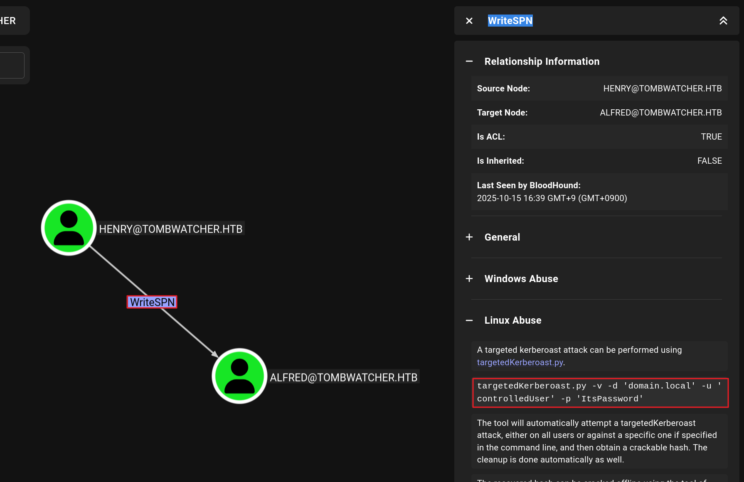The image size is (744, 482).
Task: Select the HENRY user node icon
Action: (x=69, y=228)
